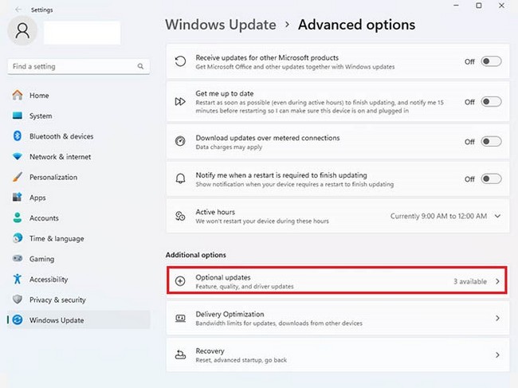
Task: Click the Bluetooth icon in sidebar
Action: tap(18, 136)
